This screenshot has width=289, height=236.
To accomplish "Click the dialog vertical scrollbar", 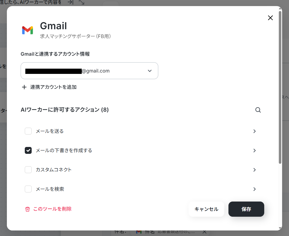I will 280,87.
